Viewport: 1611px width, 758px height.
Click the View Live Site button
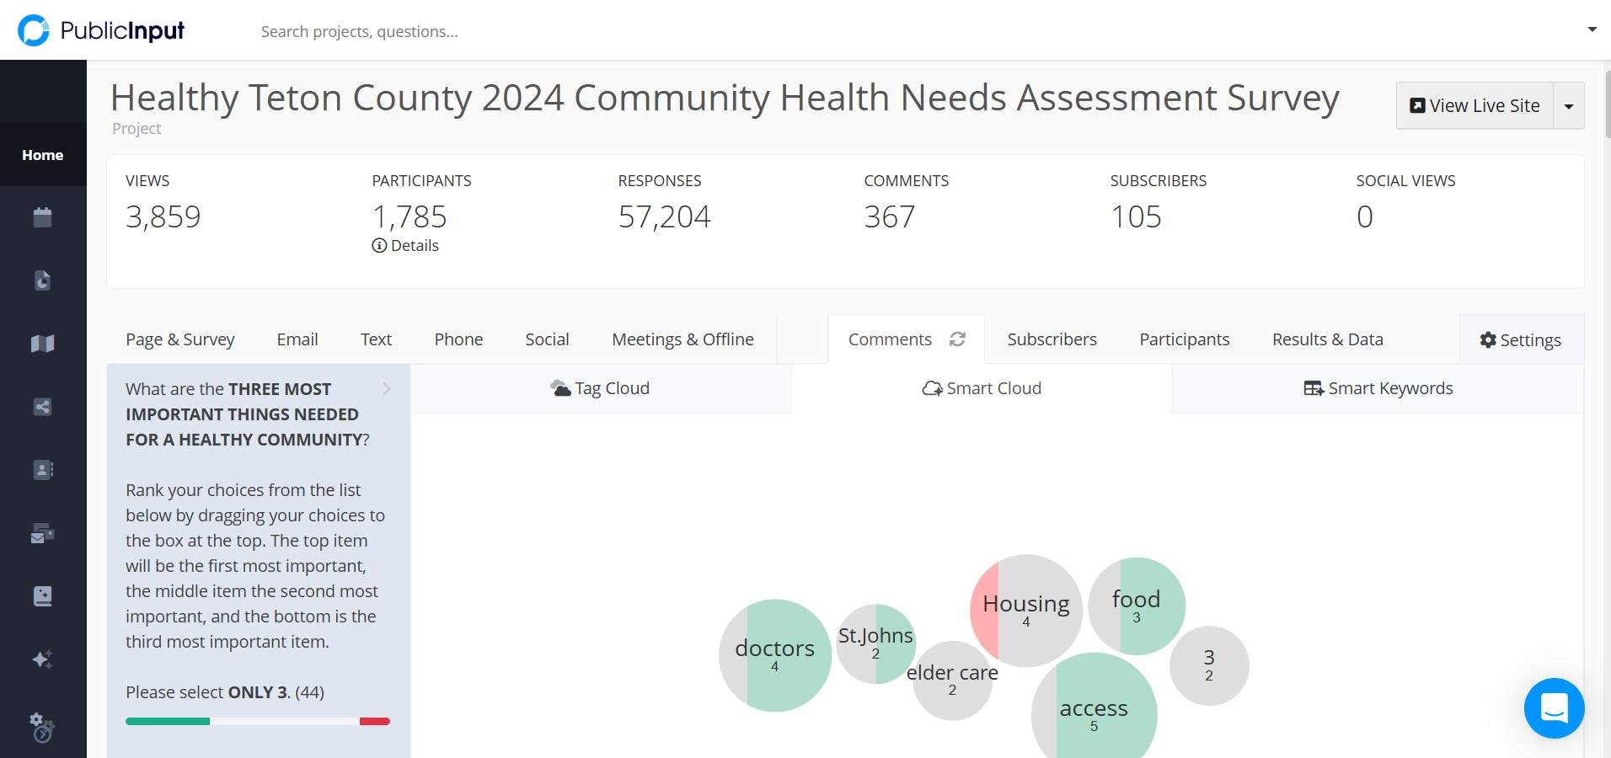point(1475,106)
